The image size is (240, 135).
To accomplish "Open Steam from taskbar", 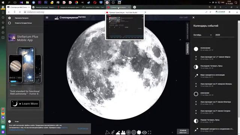I will 88,3.
